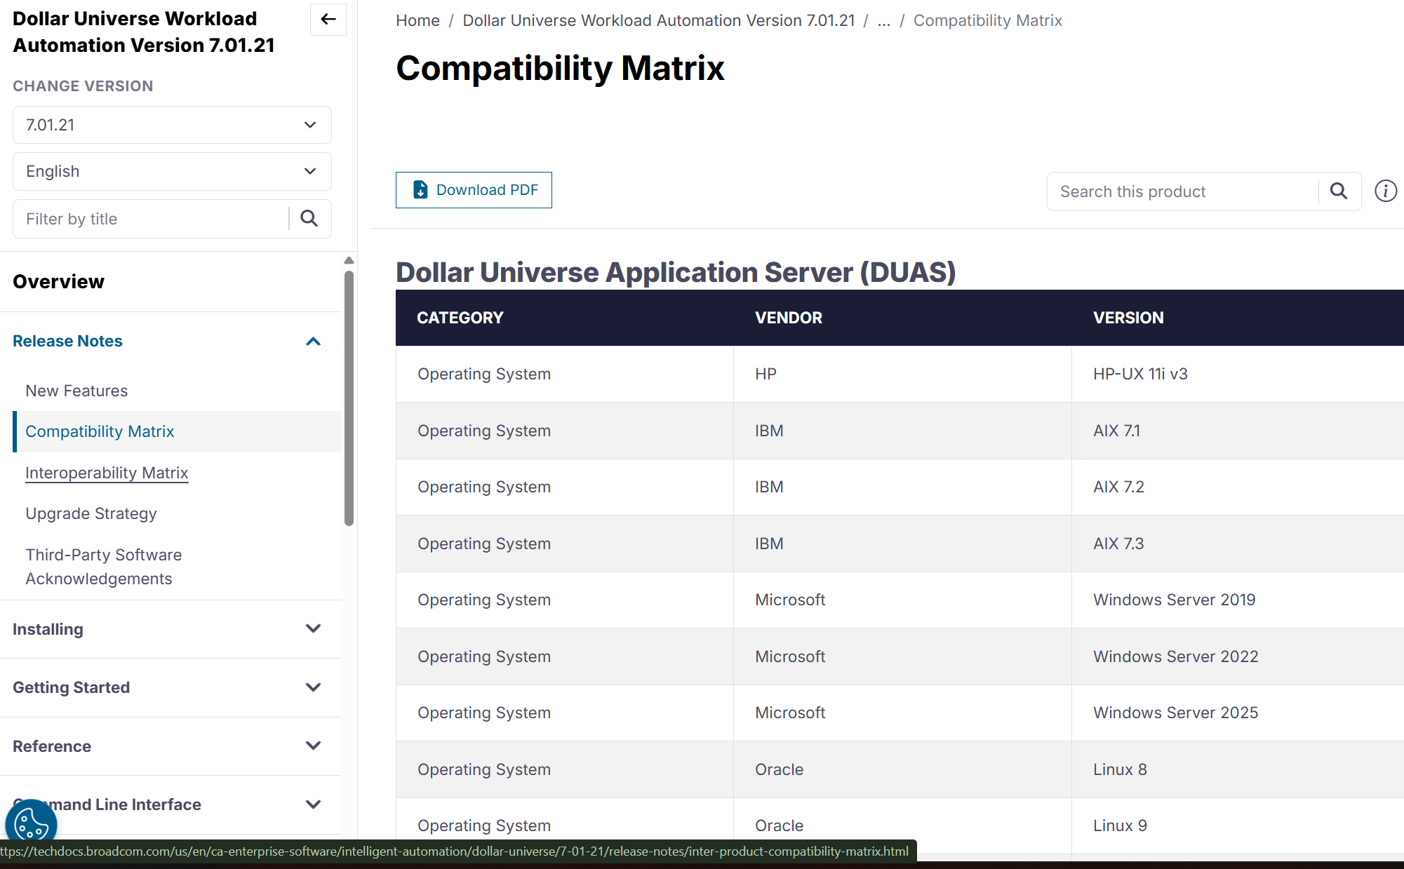
Task: Open cookie preferences icon
Action: click(31, 824)
